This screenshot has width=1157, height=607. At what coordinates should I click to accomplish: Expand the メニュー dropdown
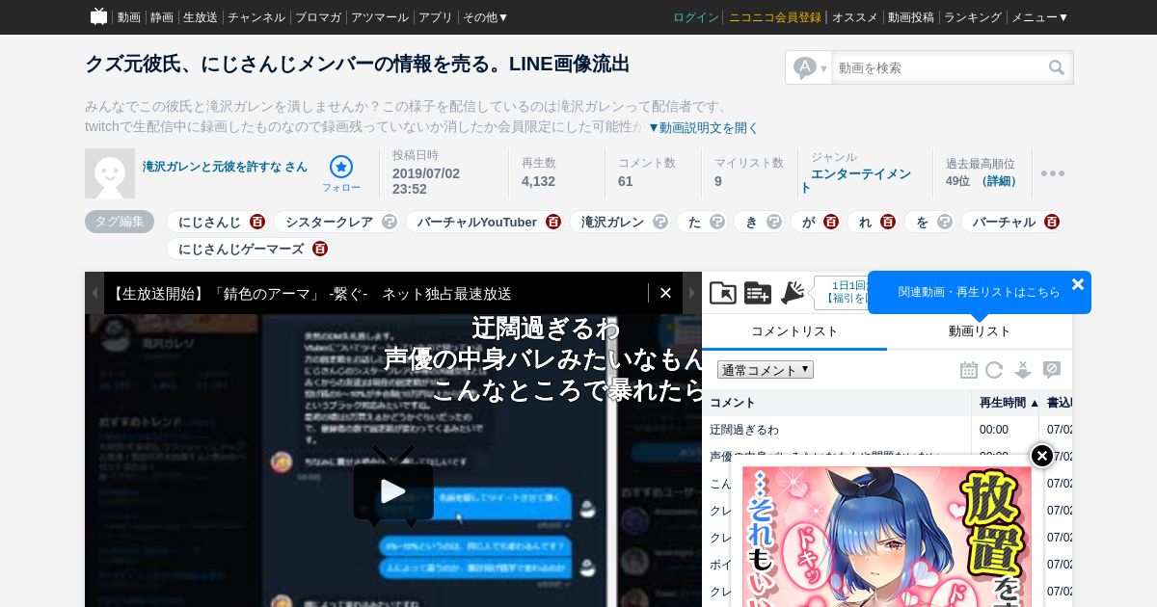(1039, 17)
